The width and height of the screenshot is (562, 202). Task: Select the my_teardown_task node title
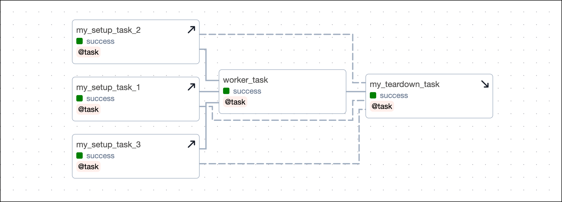(x=405, y=84)
